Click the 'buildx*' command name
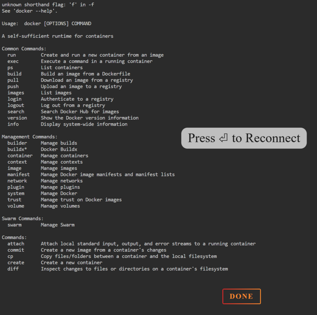 pos(17,150)
